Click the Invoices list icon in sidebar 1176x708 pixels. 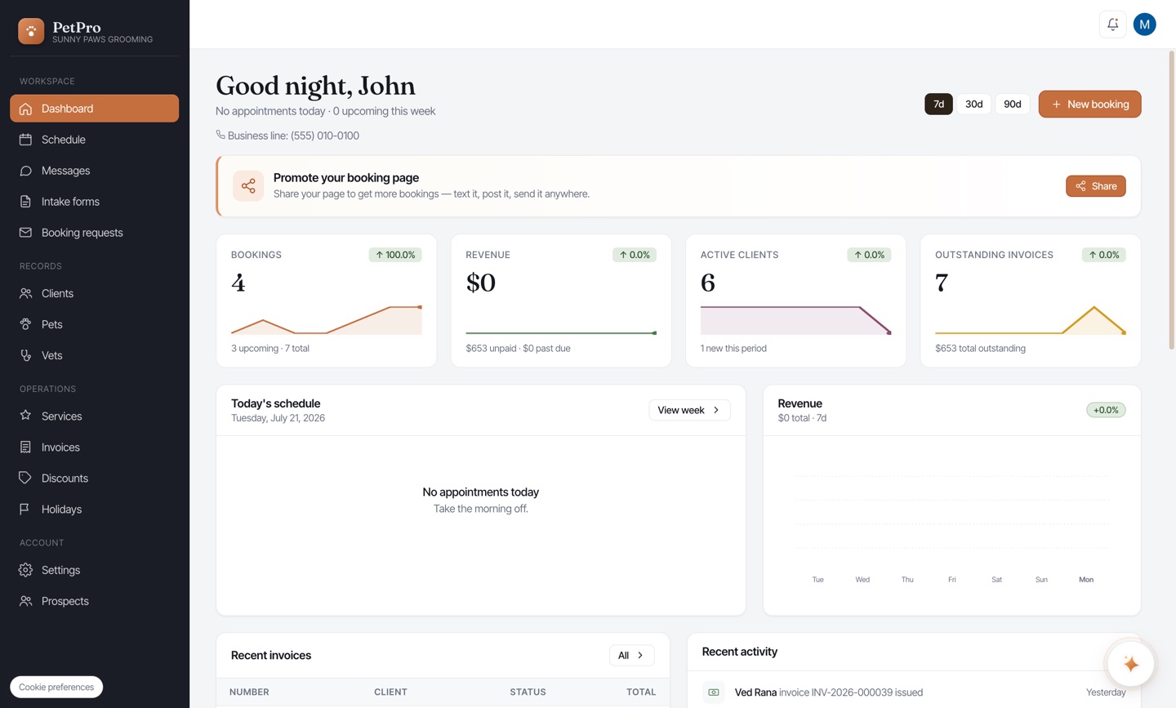(x=26, y=447)
